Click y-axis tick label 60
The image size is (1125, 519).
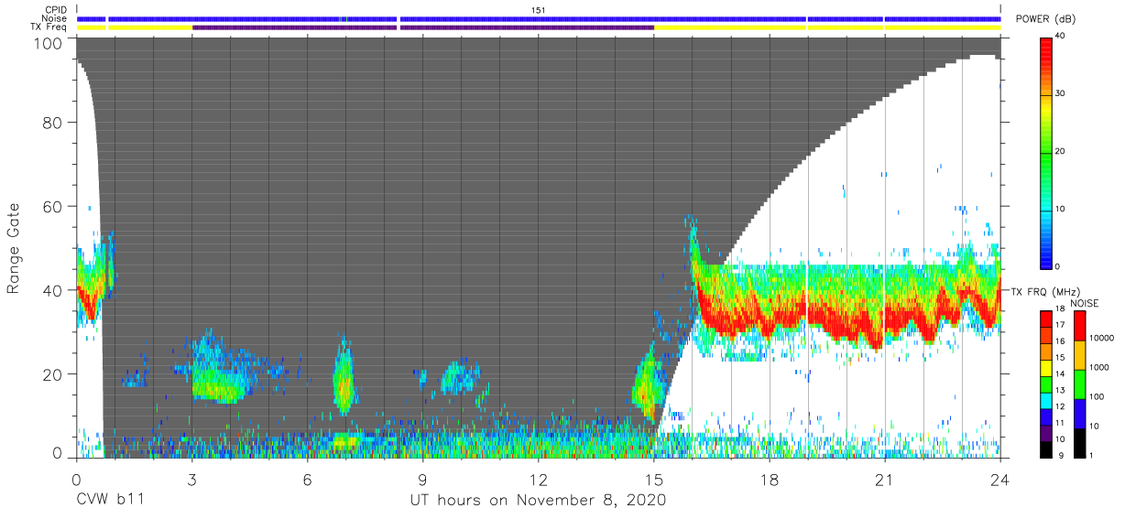pyautogui.click(x=55, y=208)
